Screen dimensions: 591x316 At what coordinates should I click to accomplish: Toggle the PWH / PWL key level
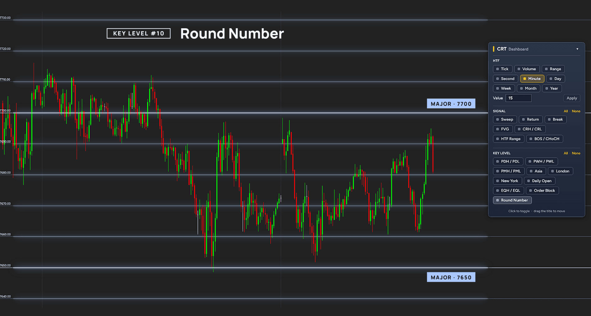pyautogui.click(x=542, y=161)
